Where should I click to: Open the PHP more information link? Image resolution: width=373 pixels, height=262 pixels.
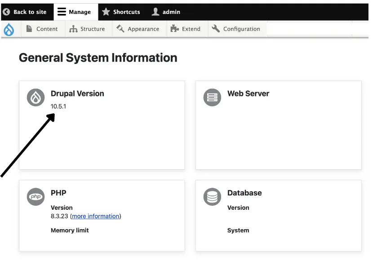[x=96, y=216]
